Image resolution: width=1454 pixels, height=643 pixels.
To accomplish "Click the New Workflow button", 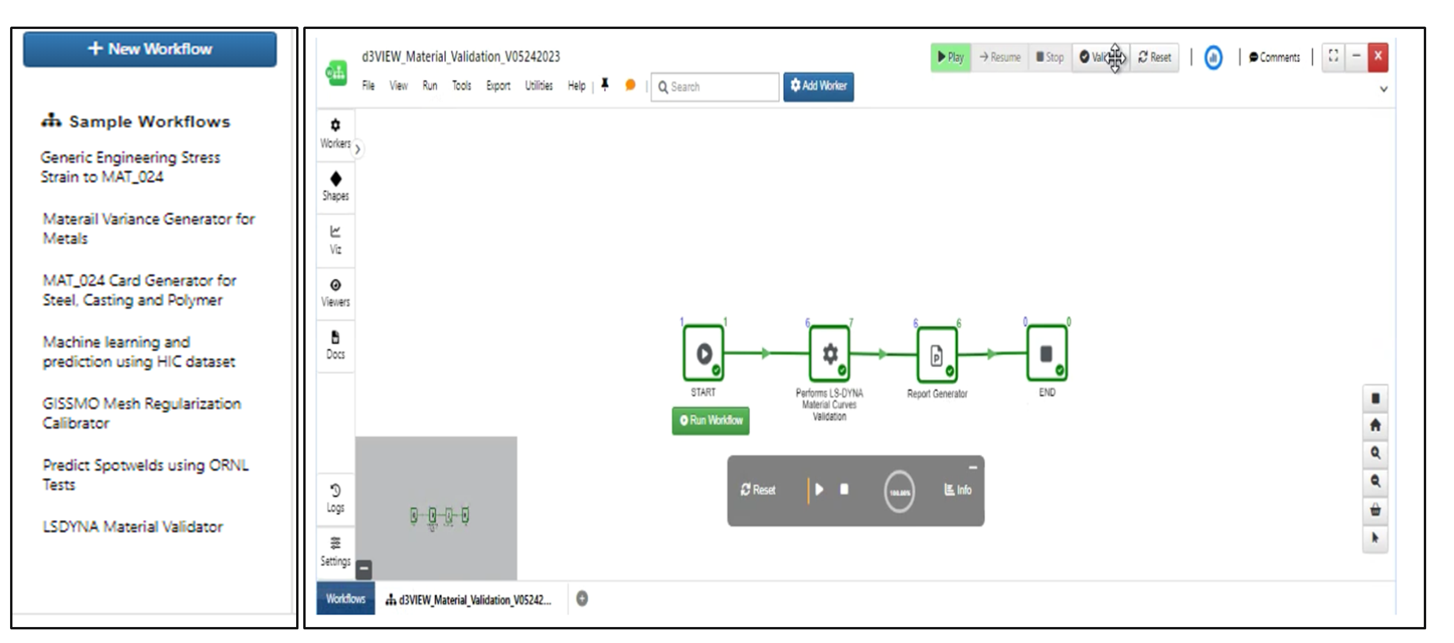I will click(x=150, y=49).
